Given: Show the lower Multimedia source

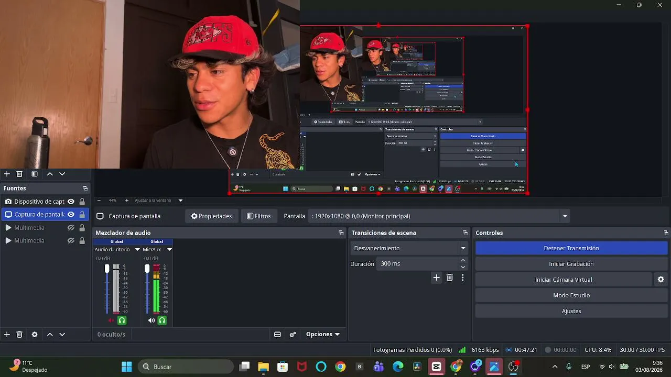Looking at the screenshot, I should [71, 241].
